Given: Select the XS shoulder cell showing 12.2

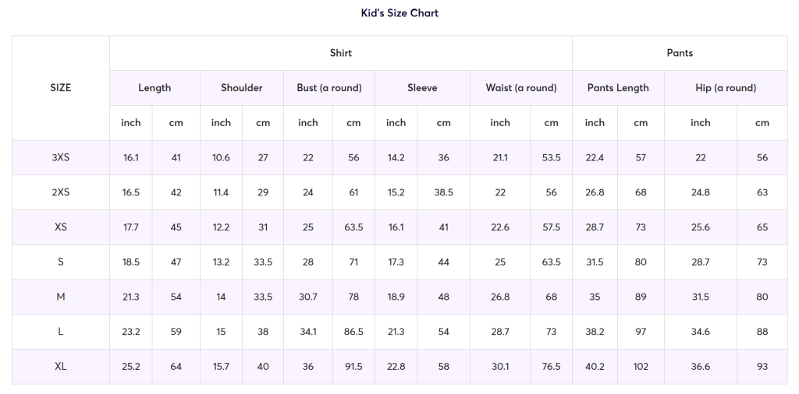Looking at the screenshot, I should point(221,227).
